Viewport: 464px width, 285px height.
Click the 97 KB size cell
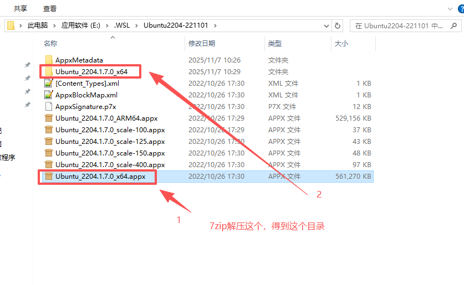pos(362,165)
